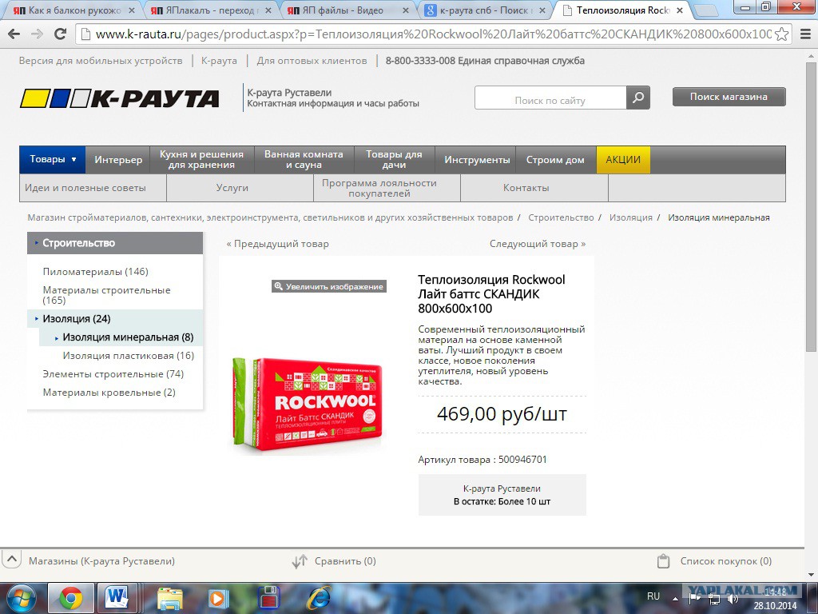The height and width of the screenshot is (614, 818).
Task: Open the floppy disk app in the taskbar
Action: point(269,598)
